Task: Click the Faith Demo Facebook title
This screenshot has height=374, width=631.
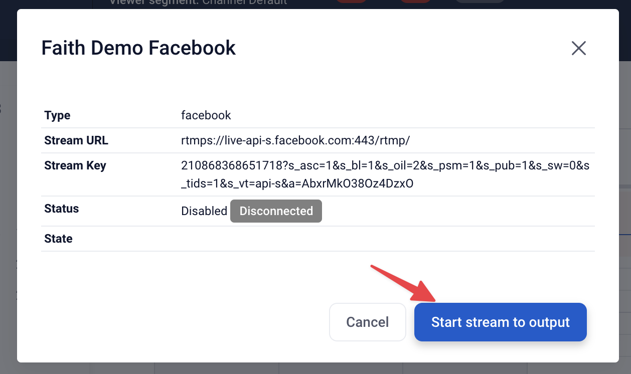Action: point(138,48)
